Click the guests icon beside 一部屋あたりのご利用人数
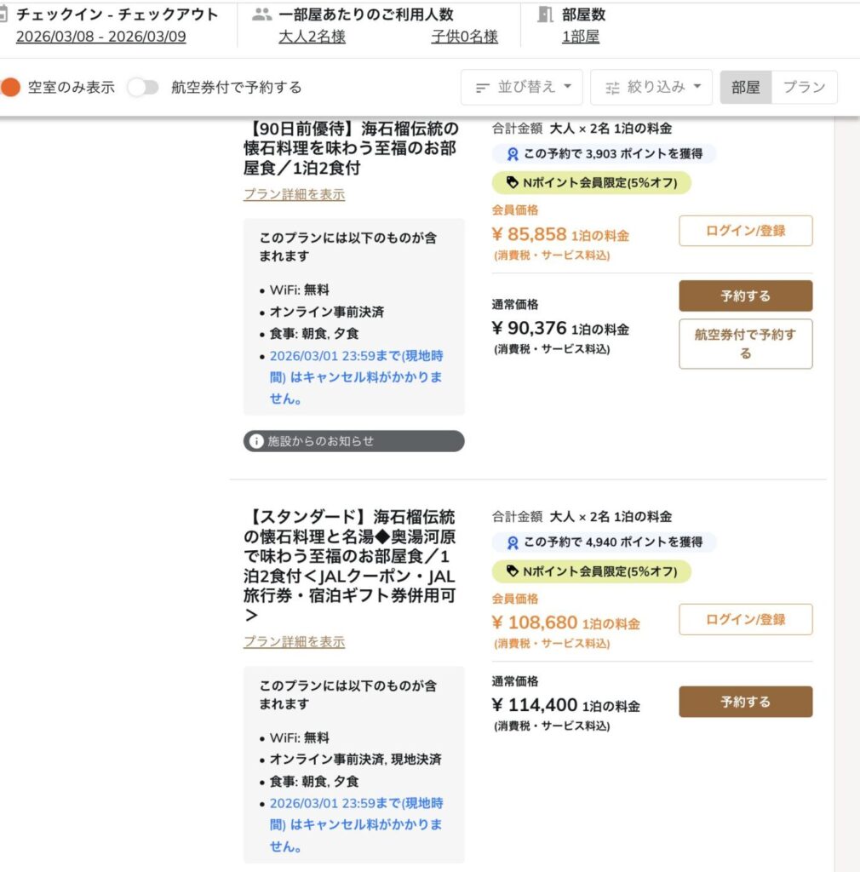Screen dimensions: 860x872 pyautogui.click(x=262, y=14)
